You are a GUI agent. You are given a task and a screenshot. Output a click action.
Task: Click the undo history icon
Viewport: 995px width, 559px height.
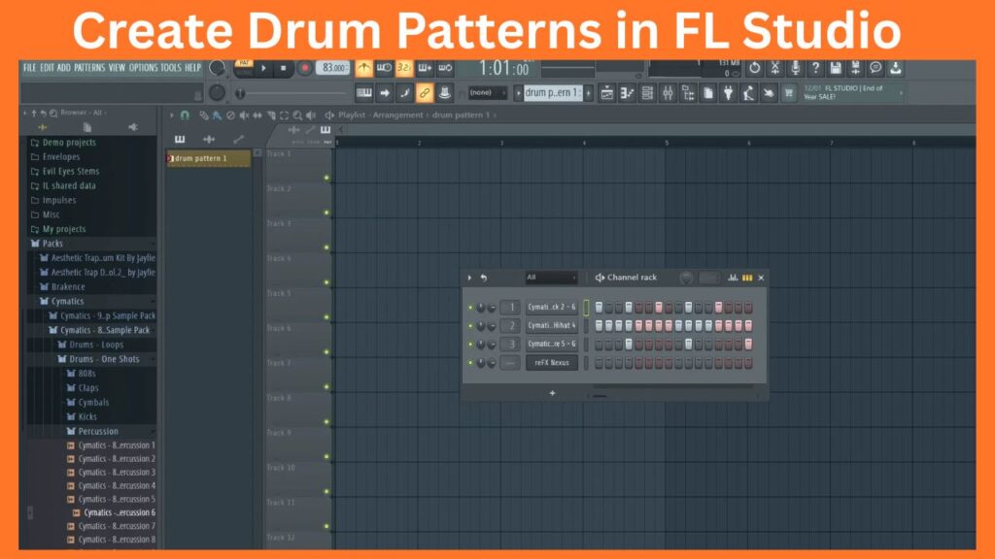click(x=754, y=68)
